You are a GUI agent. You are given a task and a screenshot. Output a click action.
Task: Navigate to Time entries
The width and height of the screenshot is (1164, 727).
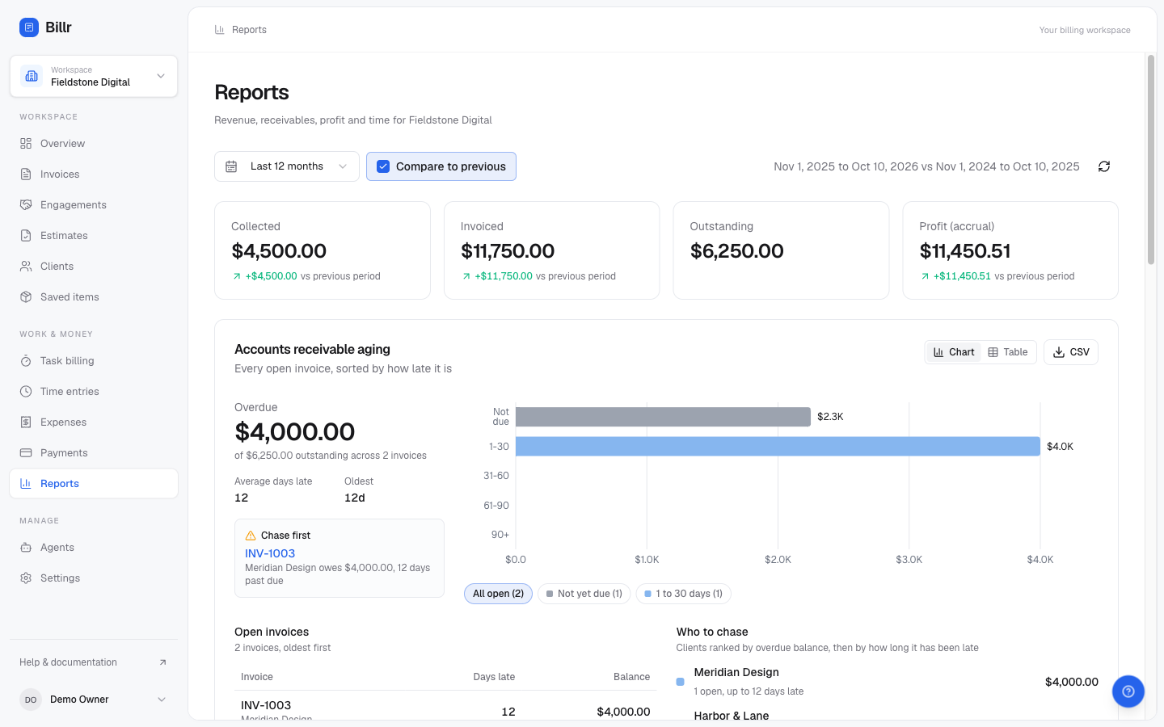tap(94, 392)
